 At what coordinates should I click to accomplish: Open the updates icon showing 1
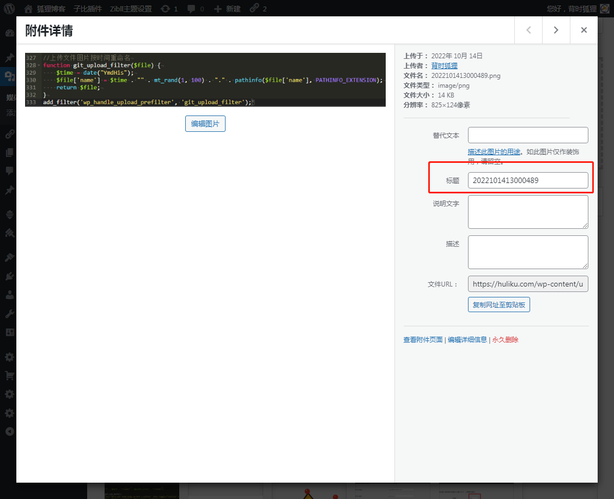click(165, 9)
